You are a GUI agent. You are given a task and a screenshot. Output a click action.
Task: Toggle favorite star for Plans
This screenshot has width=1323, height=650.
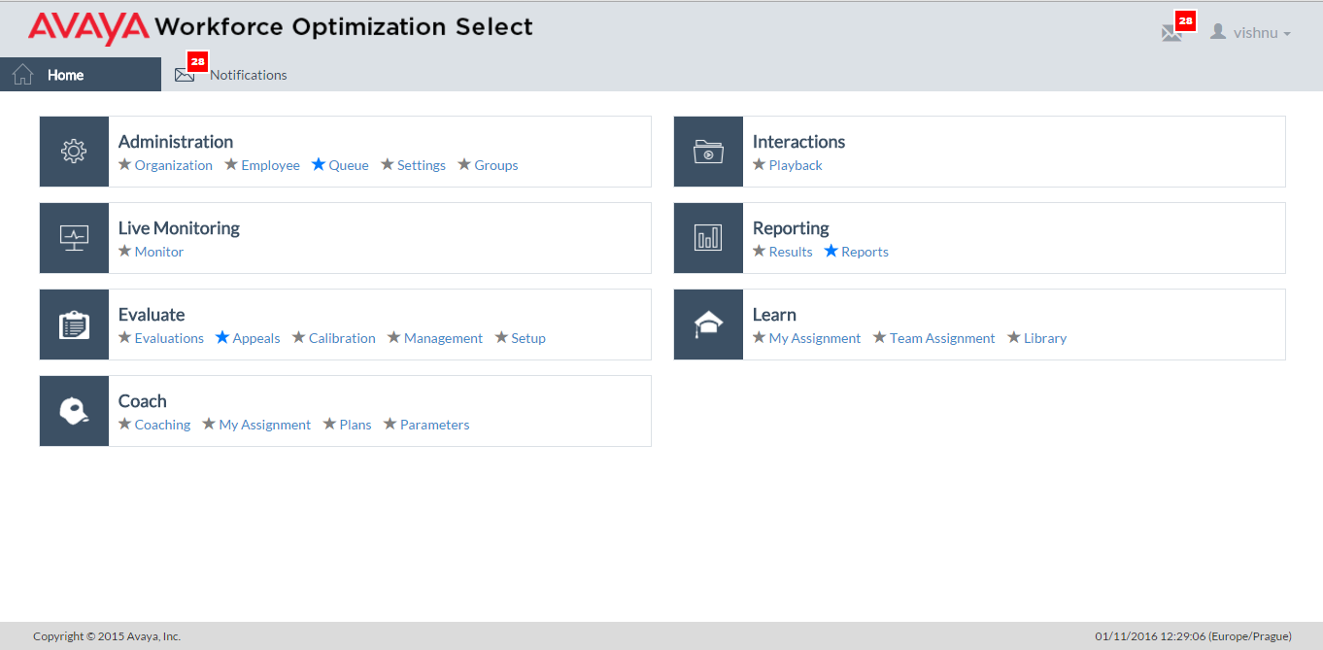[x=329, y=424]
